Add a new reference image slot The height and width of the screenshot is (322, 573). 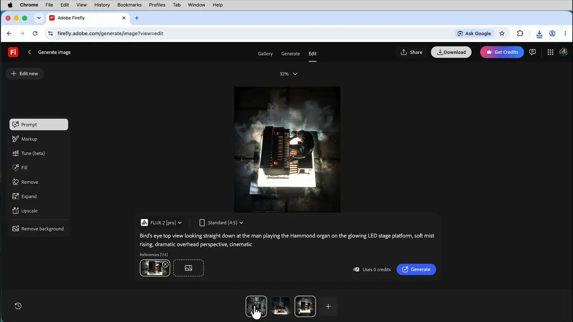tap(188, 268)
